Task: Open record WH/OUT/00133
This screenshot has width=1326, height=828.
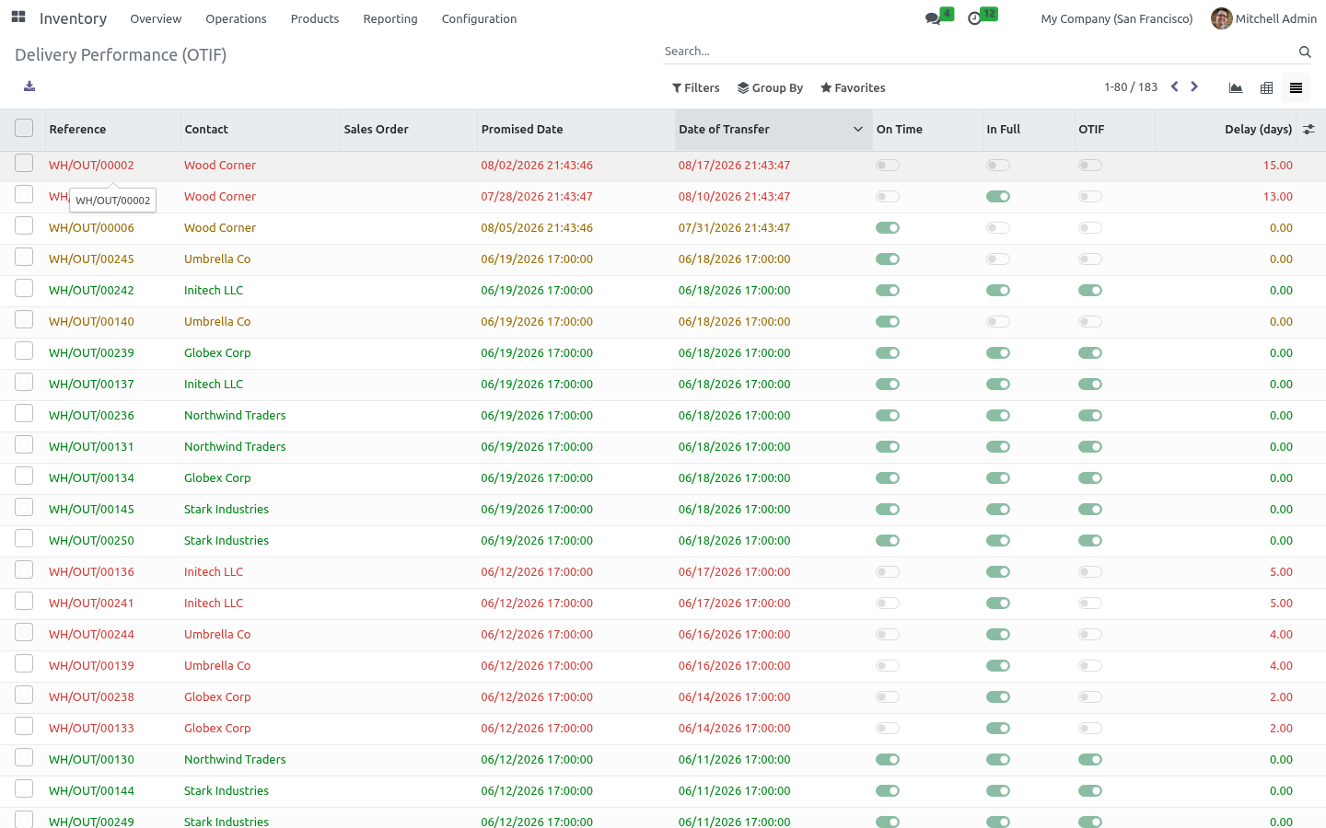Action: [91, 729]
